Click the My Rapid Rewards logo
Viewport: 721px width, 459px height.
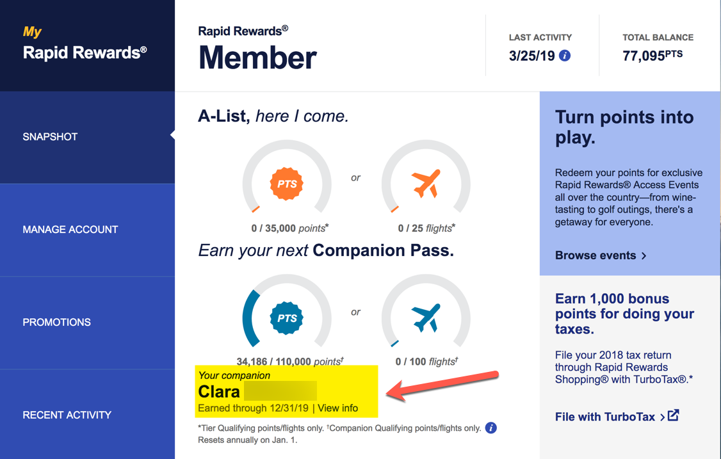coord(85,44)
